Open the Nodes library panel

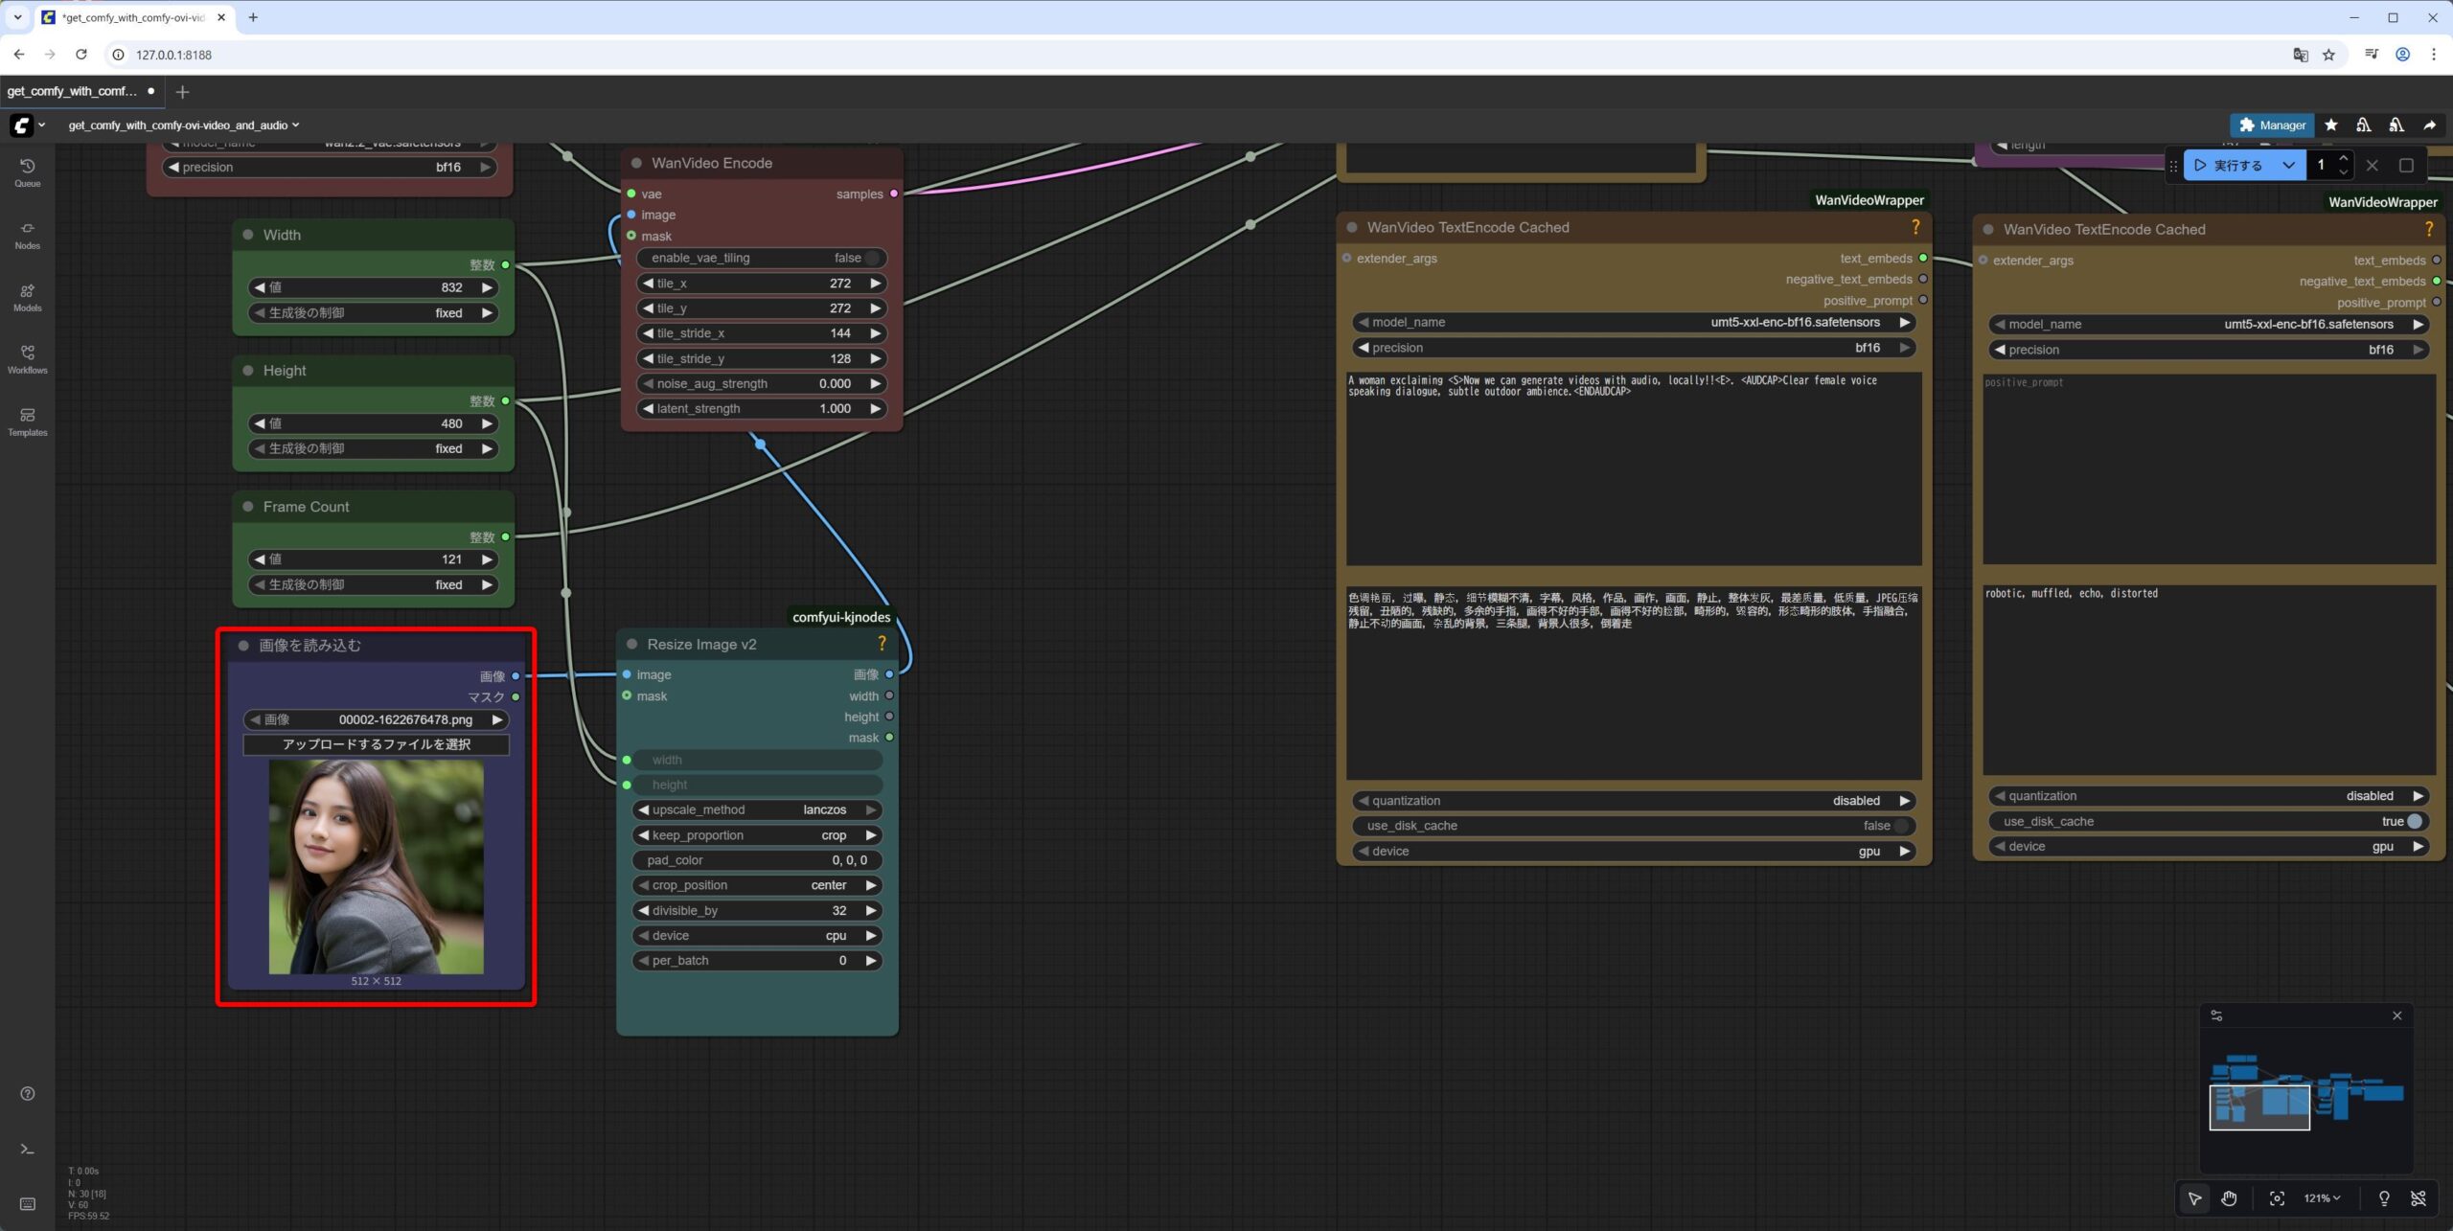pos(27,235)
